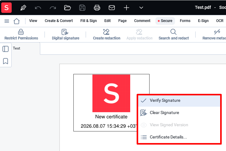Email the document with the envelope icon
Screen dimensions: 226x151
tap(112, 8)
